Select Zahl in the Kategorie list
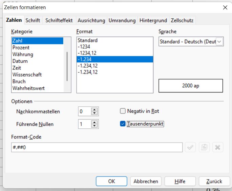 tap(38, 41)
